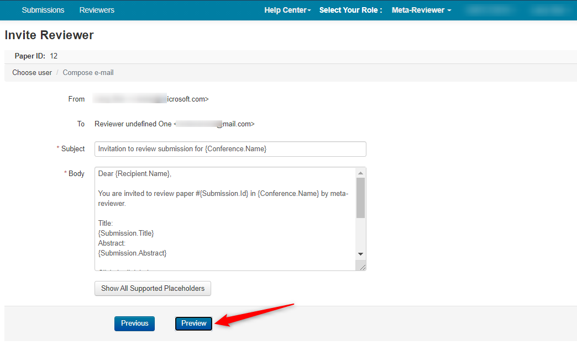The height and width of the screenshot is (356, 577).
Task: Click the Body scrollbar down arrow
Action: pyautogui.click(x=360, y=254)
